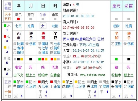Select the month pillar 庚子
The image size is (138, 101).
pyautogui.click(x=31, y=36)
